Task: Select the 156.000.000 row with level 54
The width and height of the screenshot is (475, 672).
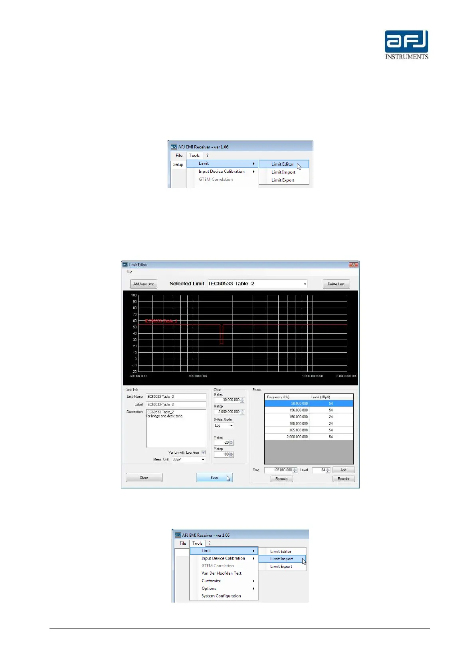Action: (x=309, y=410)
